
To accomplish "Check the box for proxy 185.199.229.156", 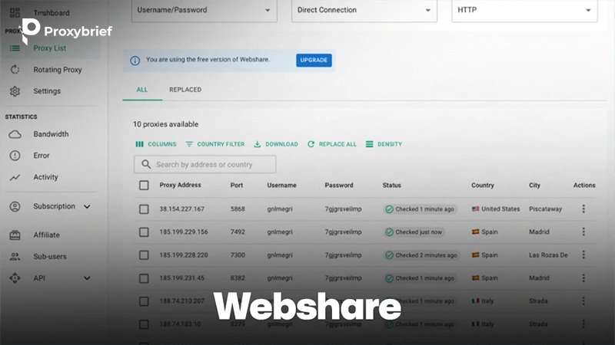I will [x=144, y=232].
